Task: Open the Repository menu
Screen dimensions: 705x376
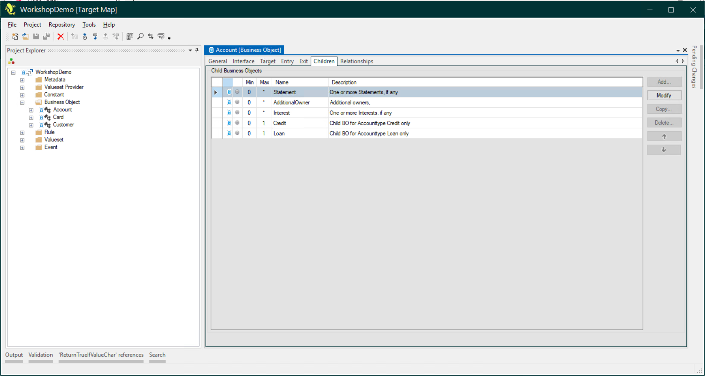Action: (62, 25)
